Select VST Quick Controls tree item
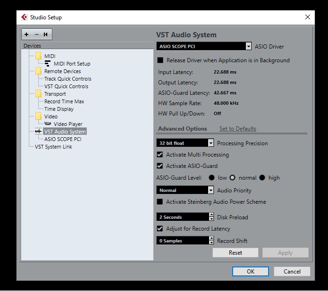This screenshot has width=328, height=291. point(67,86)
